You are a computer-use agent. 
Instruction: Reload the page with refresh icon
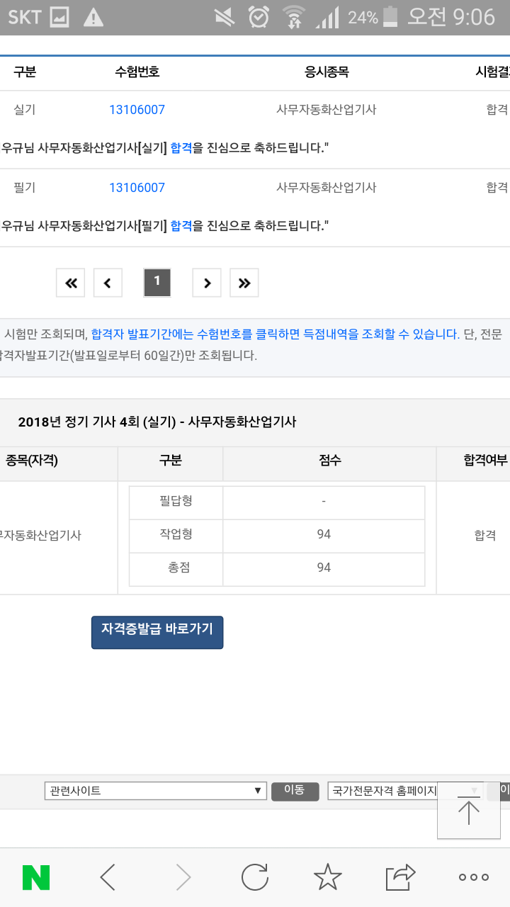coord(254,877)
